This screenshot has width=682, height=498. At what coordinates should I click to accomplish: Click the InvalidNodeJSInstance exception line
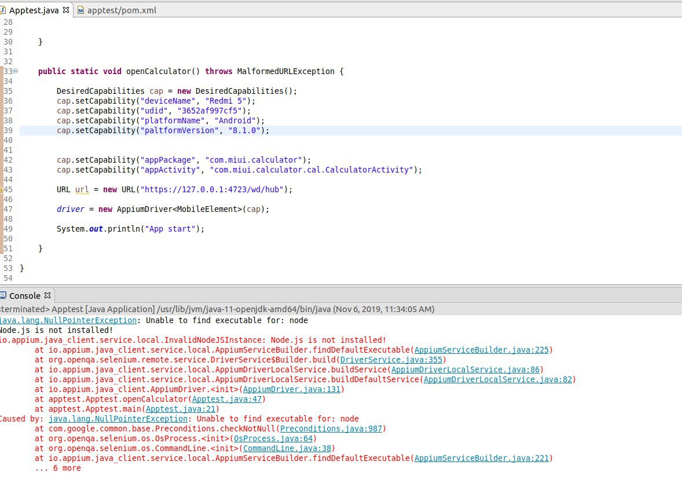[x=193, y=340]
